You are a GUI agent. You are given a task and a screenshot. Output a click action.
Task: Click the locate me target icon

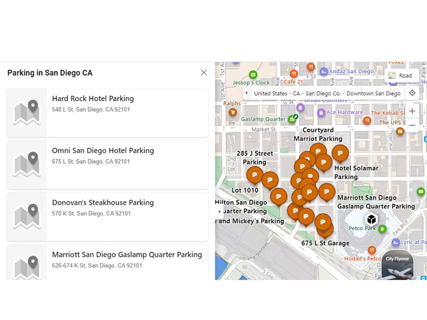[x=412, y=93]
